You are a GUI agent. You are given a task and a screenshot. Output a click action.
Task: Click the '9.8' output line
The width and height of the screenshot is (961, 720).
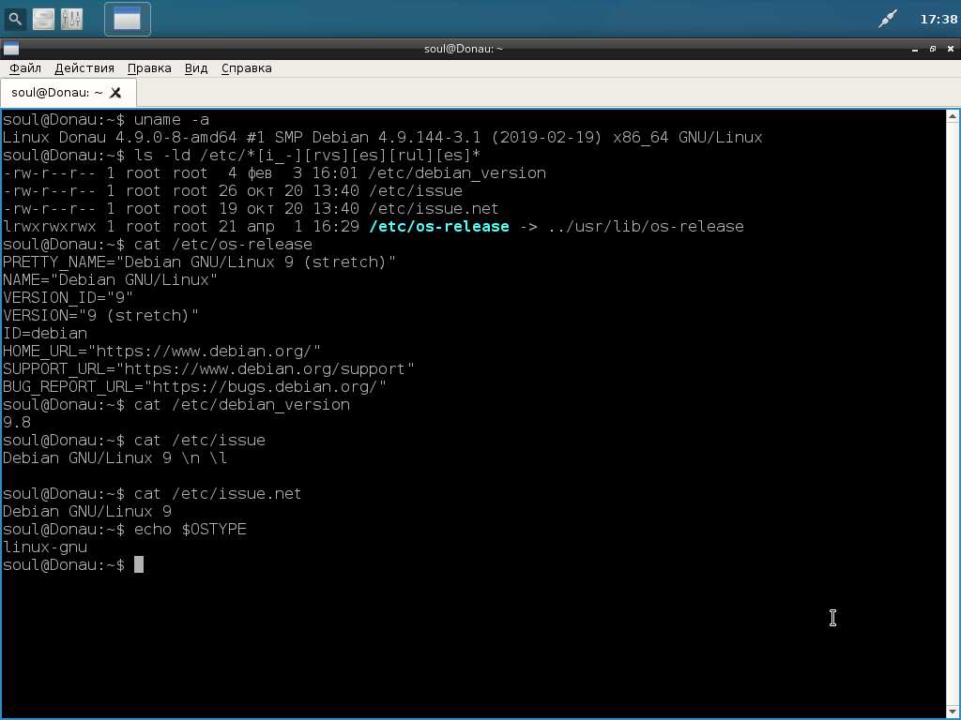click(17, 423)
